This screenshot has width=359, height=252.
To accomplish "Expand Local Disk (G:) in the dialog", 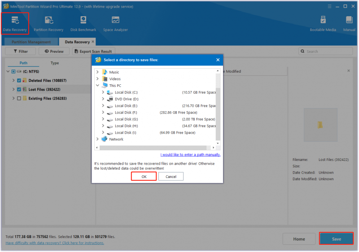I will (x=103, y=119).
